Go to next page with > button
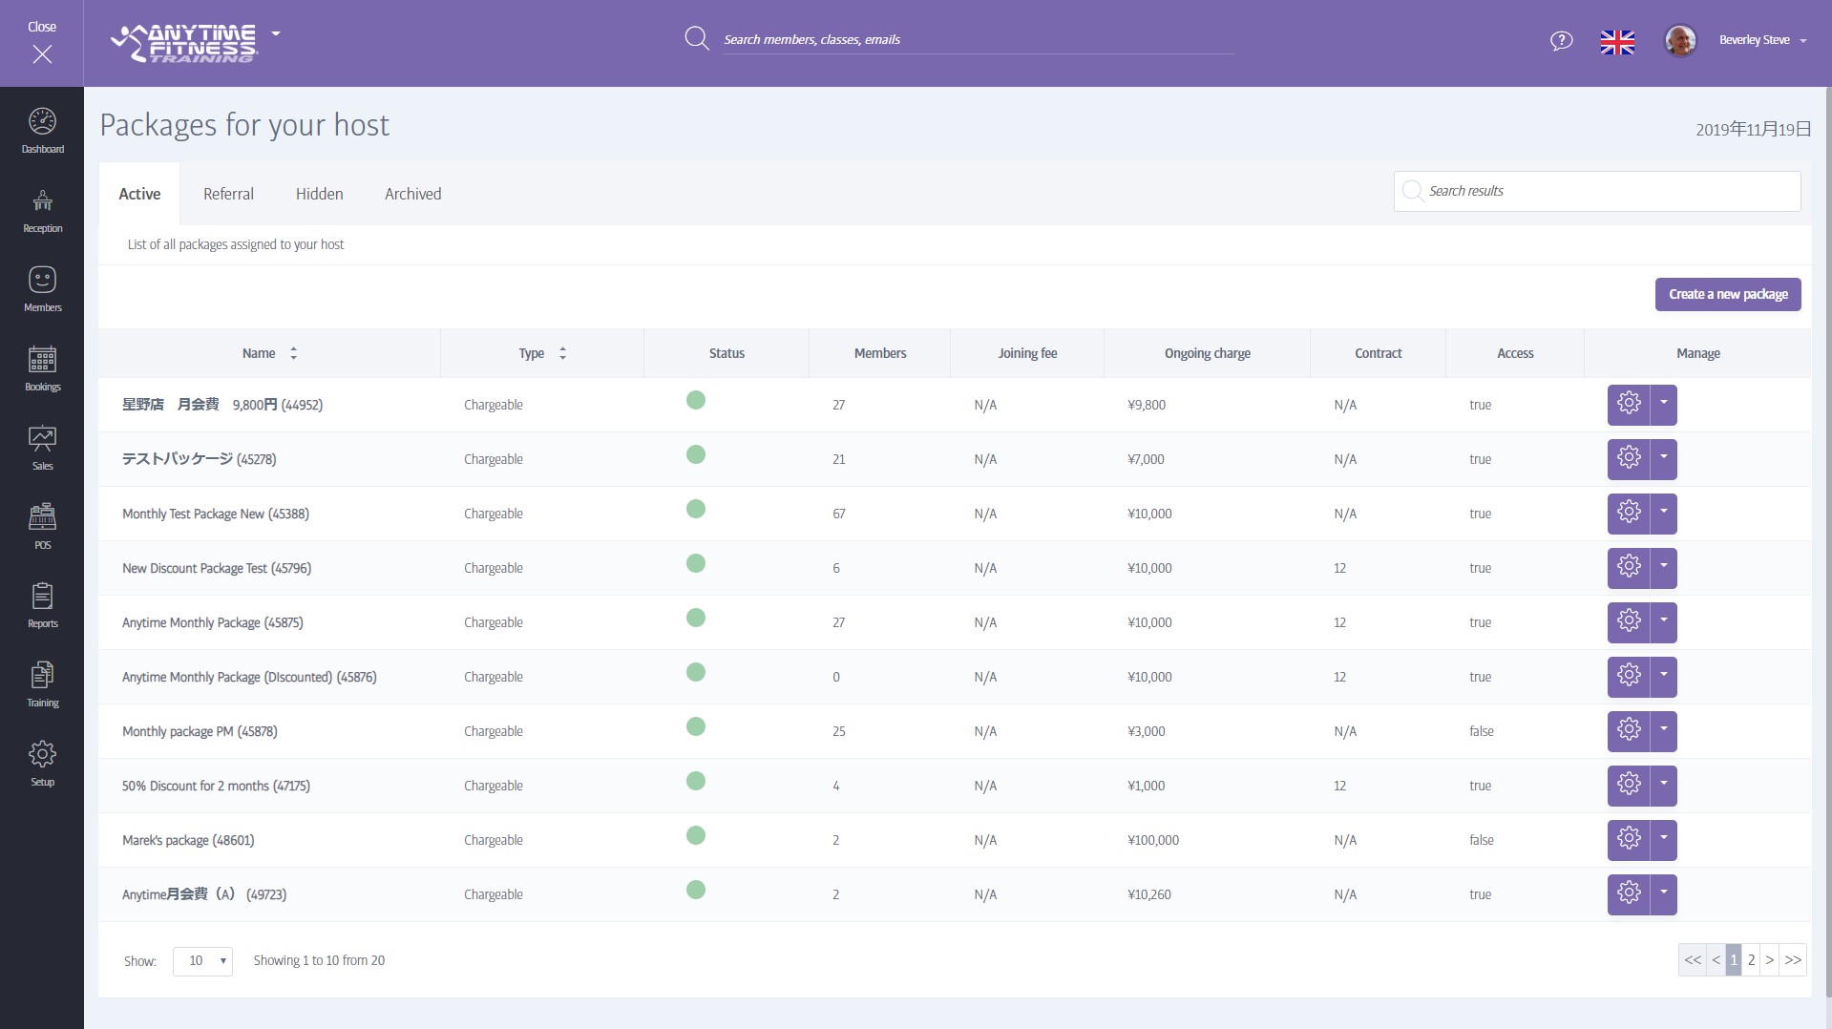1832x1029 pixels. [x=1769, y=960]
